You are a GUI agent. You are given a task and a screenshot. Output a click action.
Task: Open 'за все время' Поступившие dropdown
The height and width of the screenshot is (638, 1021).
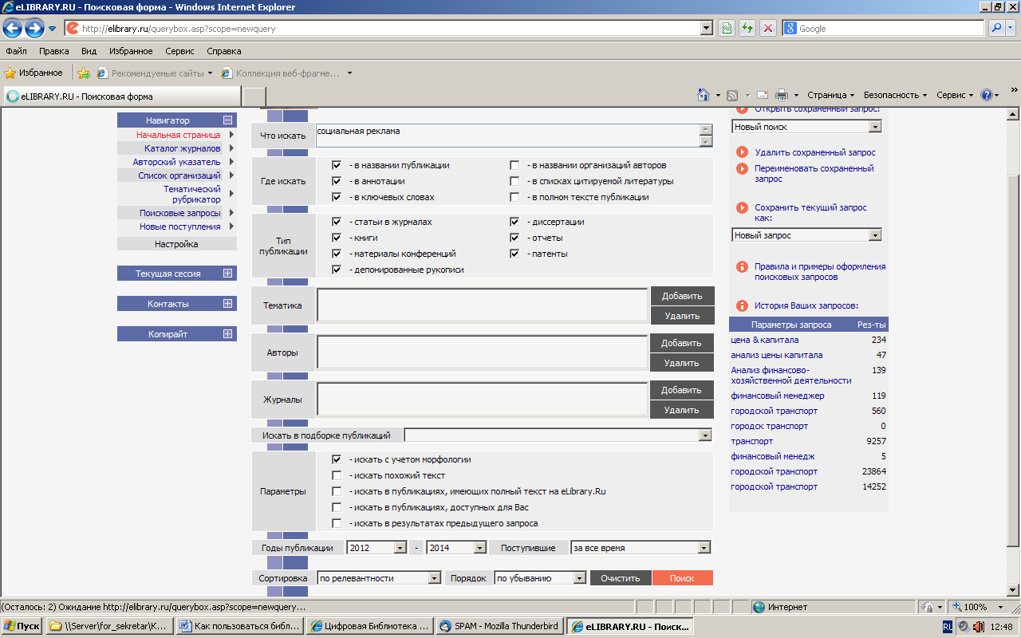point(641,548)
